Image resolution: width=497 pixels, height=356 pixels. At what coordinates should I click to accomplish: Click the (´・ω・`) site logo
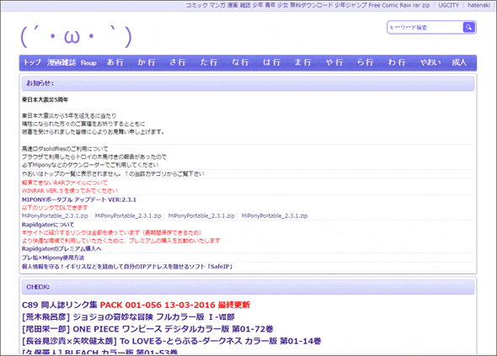coord(76,36)
